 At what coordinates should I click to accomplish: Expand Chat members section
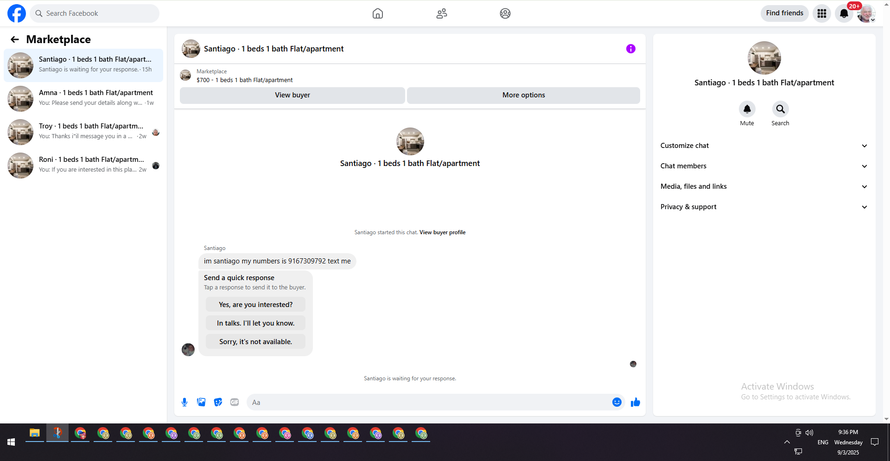coord(764,166)
